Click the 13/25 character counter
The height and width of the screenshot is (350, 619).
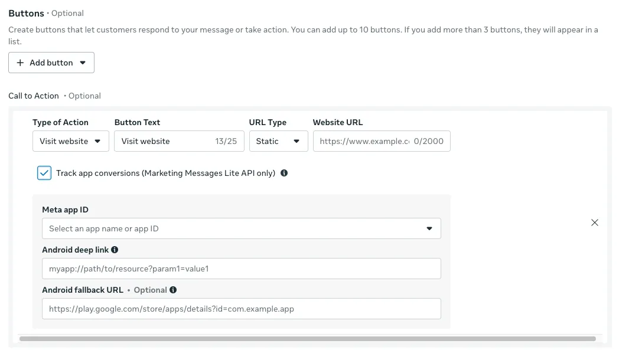pyautogui.click(x=226, y=142)
